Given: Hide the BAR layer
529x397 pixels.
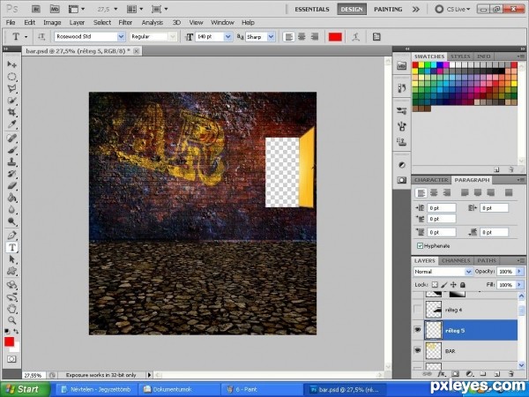Looking at the screenshot, I should pos(418,350).
